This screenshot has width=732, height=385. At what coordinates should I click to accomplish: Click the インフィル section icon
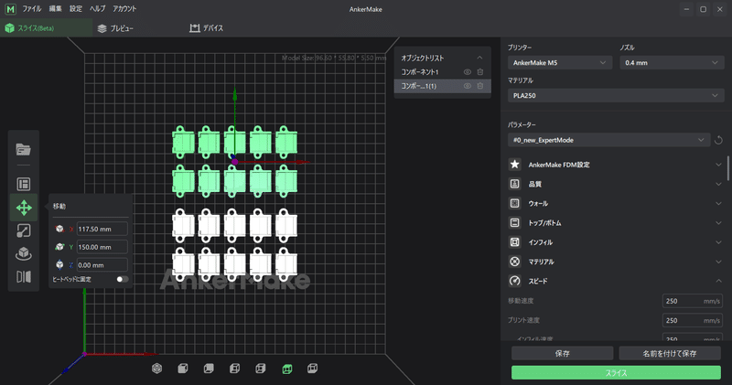click(x=514, y=242)
